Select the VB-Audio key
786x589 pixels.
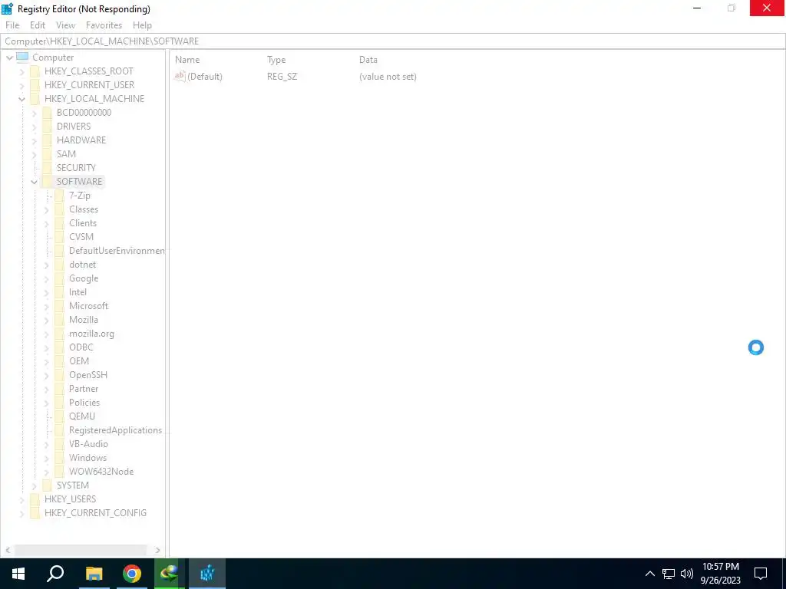pos(88,444)
